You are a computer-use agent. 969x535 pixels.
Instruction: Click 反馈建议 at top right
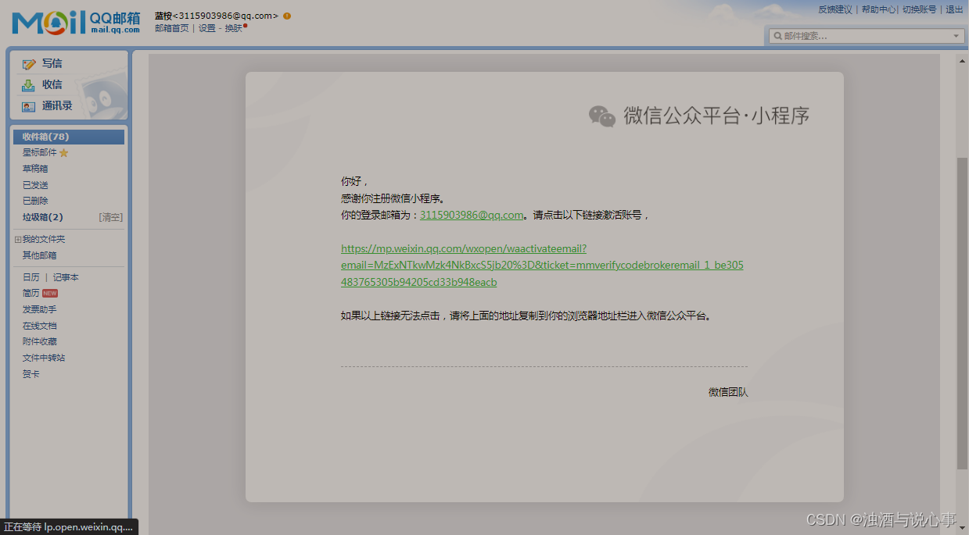835,9
